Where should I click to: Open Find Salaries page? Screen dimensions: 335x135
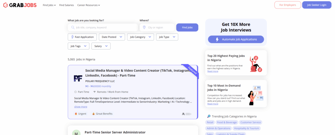(66, 5)
